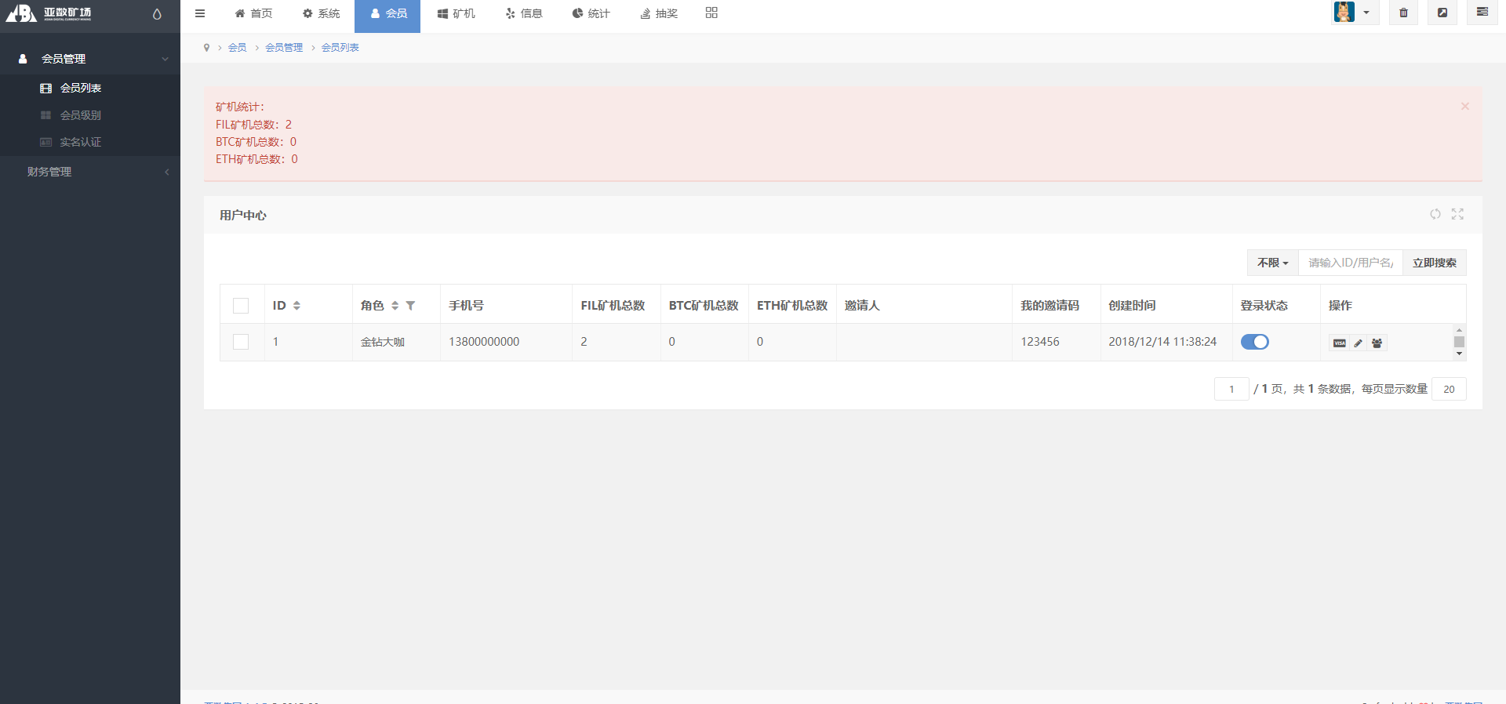Click the 立即搜索 button
This screenshot has width=1506, height=704.
(x=1434, y=263)
